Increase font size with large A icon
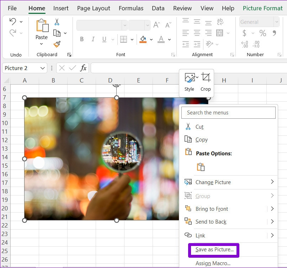The width and height of the screenshot is (287, 268). pos(157,25)
